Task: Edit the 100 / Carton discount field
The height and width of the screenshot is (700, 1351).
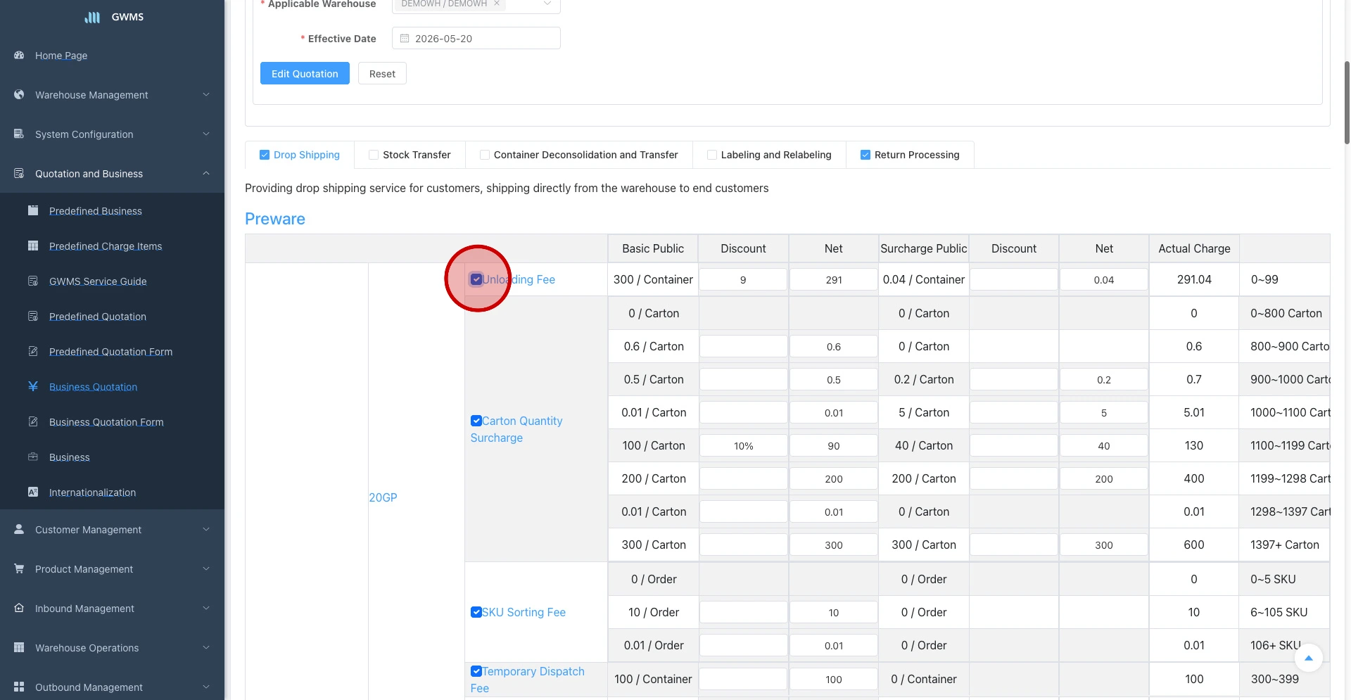Action: pos(743,445)
